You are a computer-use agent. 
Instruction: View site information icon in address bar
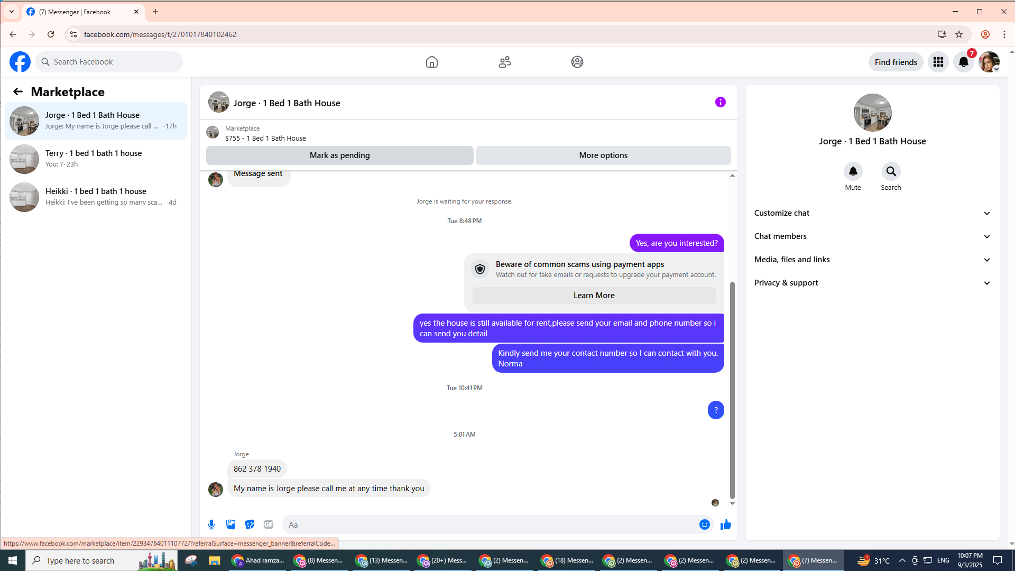pyautogui.click(x=73, y=34)
